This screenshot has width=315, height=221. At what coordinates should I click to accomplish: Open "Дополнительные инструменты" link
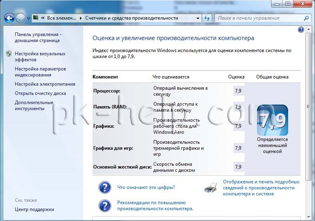tap(34, 105)
